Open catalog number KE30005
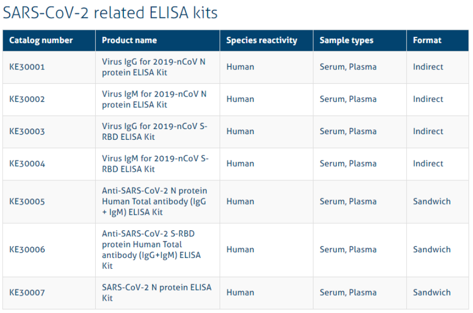 click(x=27, y=201)
